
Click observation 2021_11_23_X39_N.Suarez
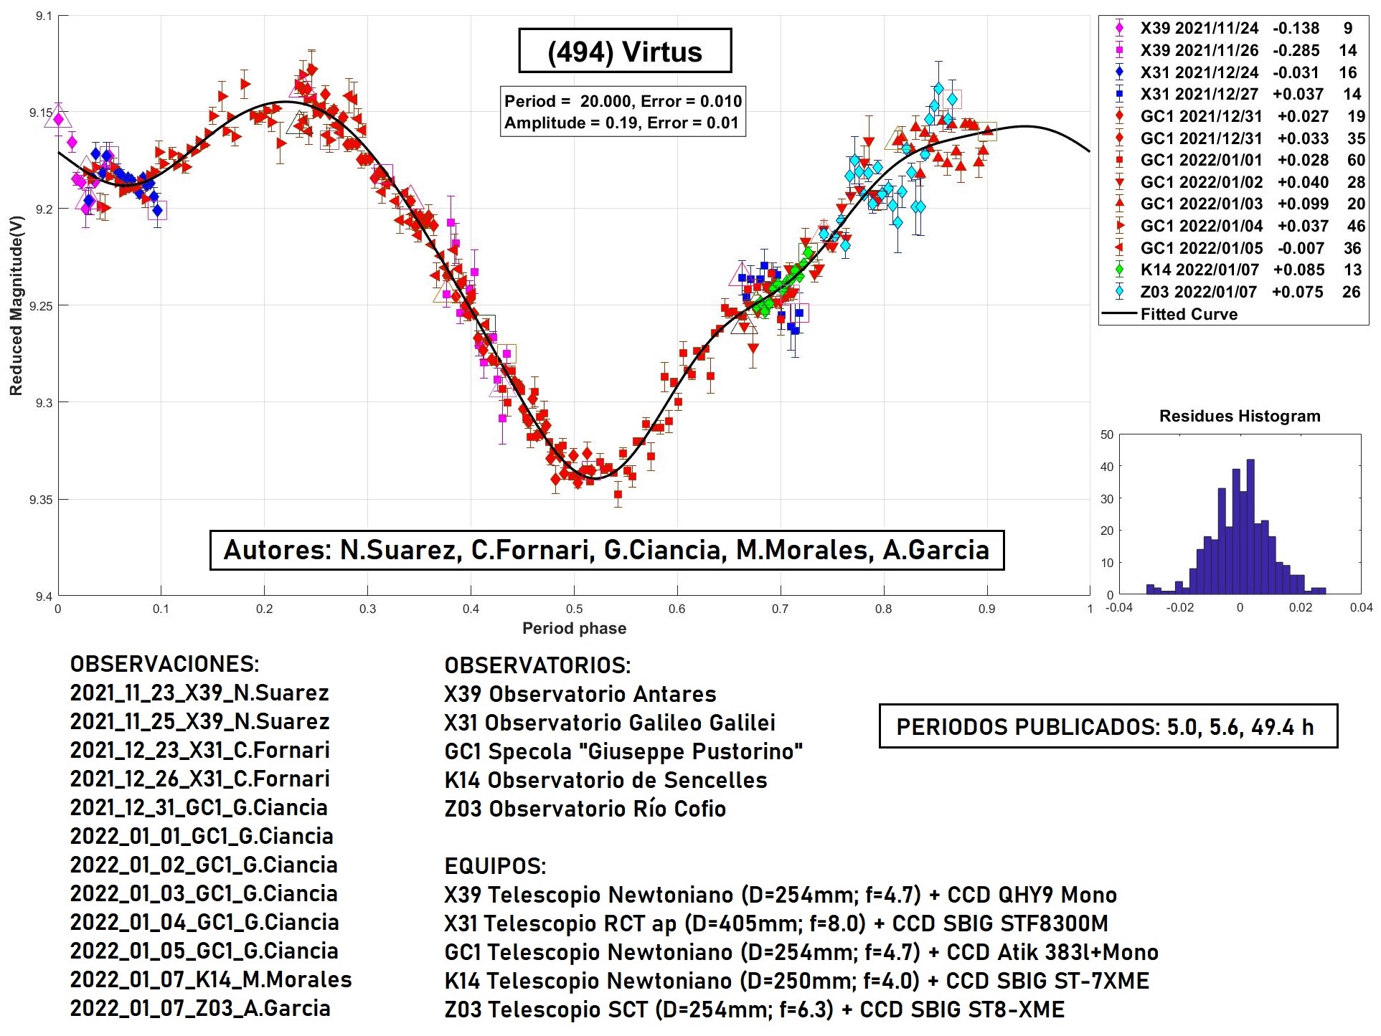(x=199, y=693)
